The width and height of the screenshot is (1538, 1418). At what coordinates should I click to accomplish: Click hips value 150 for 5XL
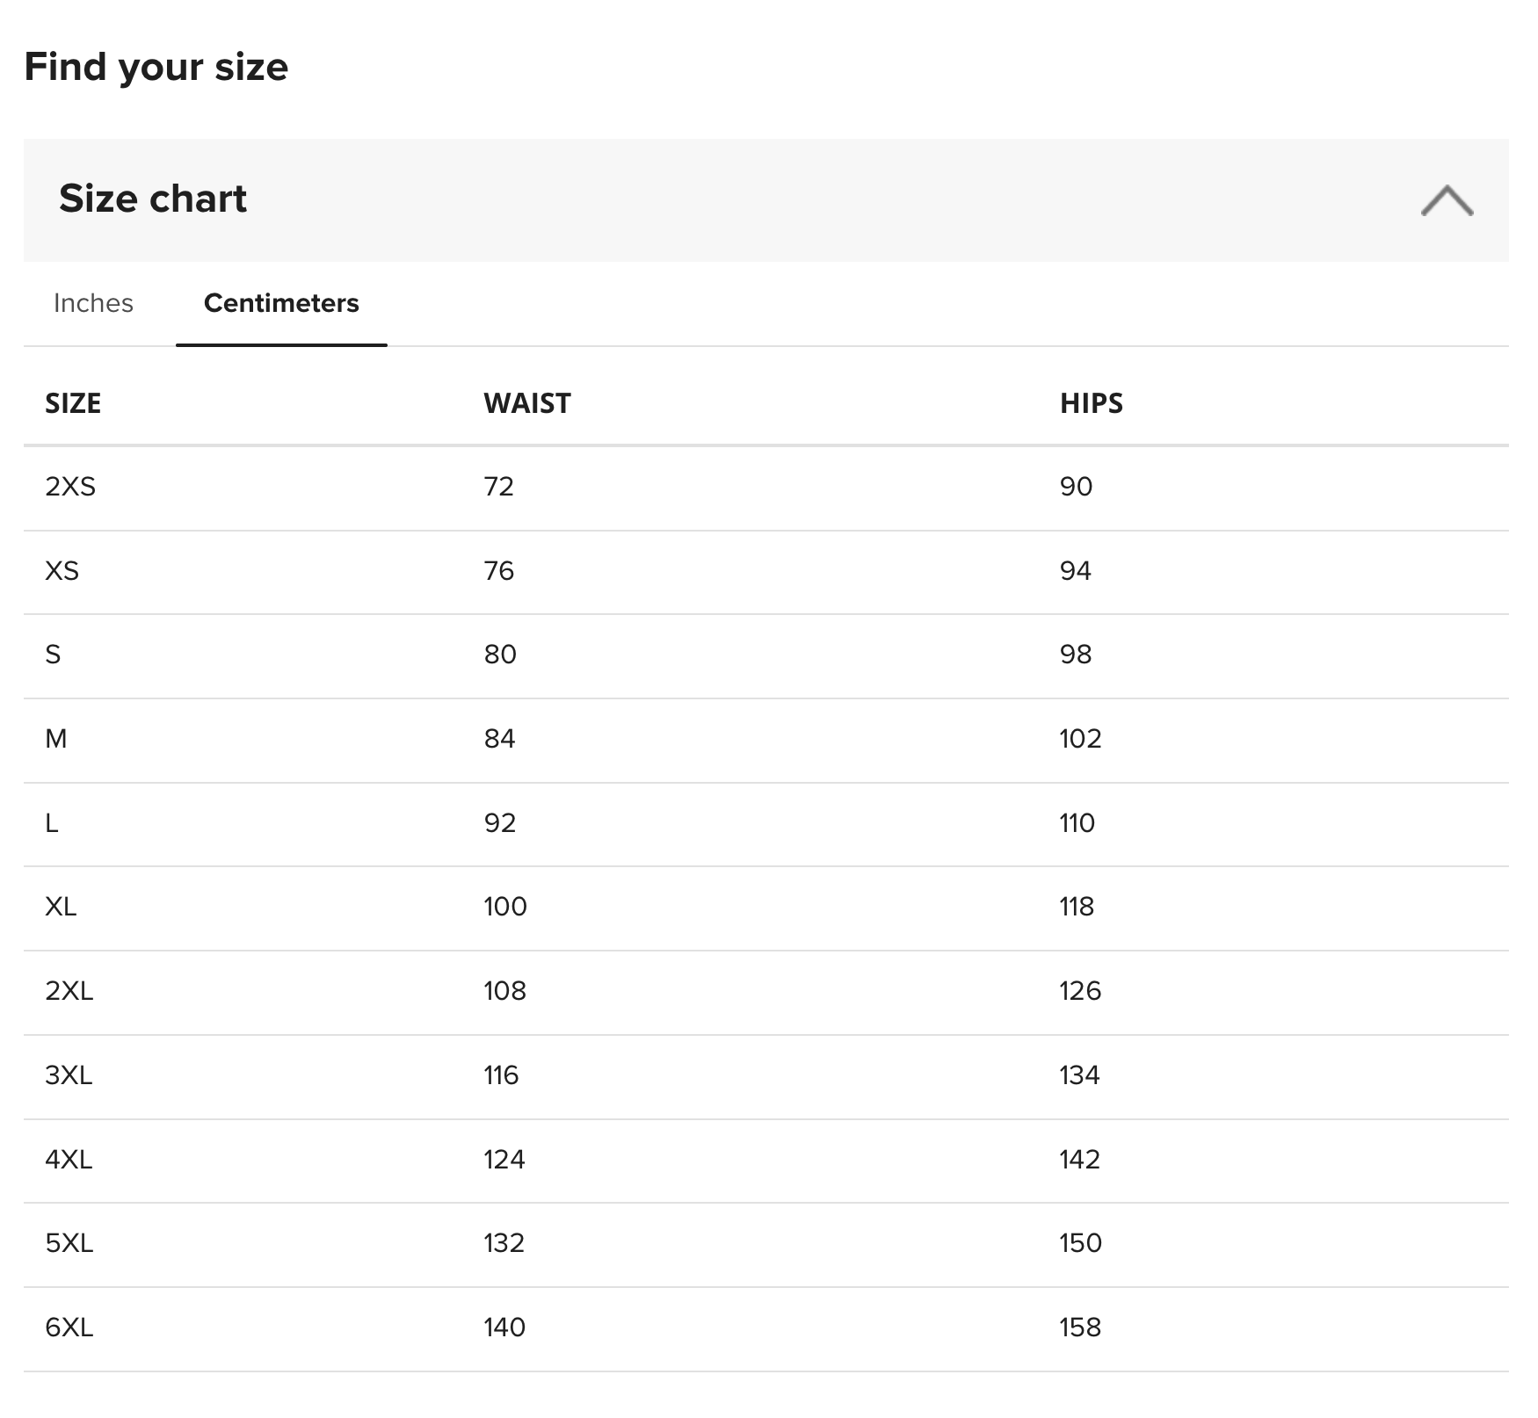[x=1080, y=1243]
